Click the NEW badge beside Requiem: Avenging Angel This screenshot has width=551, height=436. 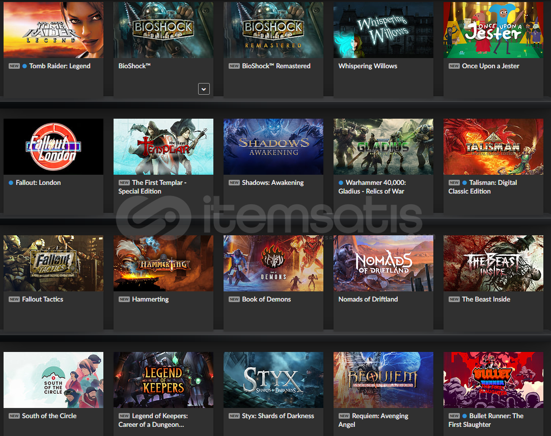344,416
